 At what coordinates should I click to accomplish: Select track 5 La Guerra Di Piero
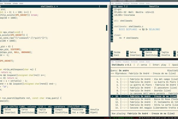pyautogui.click(x=147, y=82)
